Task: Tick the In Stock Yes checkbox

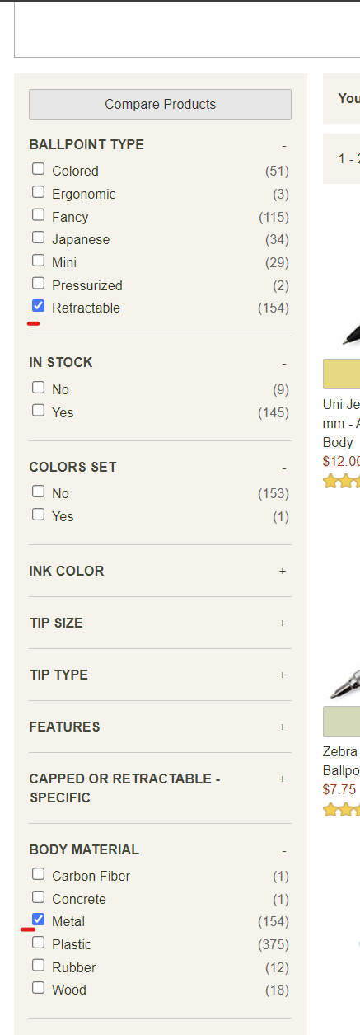Action: [x=38, y=410]
